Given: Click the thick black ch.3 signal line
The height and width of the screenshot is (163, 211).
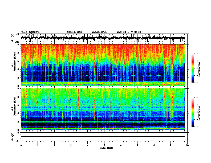Looking at the screenshot, I should click(x=103, y=136).
